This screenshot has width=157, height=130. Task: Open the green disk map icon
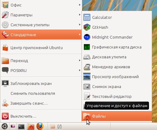(87, 47)
